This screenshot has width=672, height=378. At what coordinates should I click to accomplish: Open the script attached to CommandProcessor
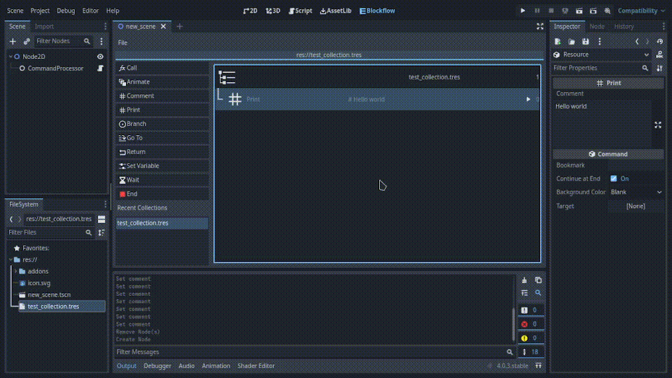pyautogui.click(x=100, y=68)
